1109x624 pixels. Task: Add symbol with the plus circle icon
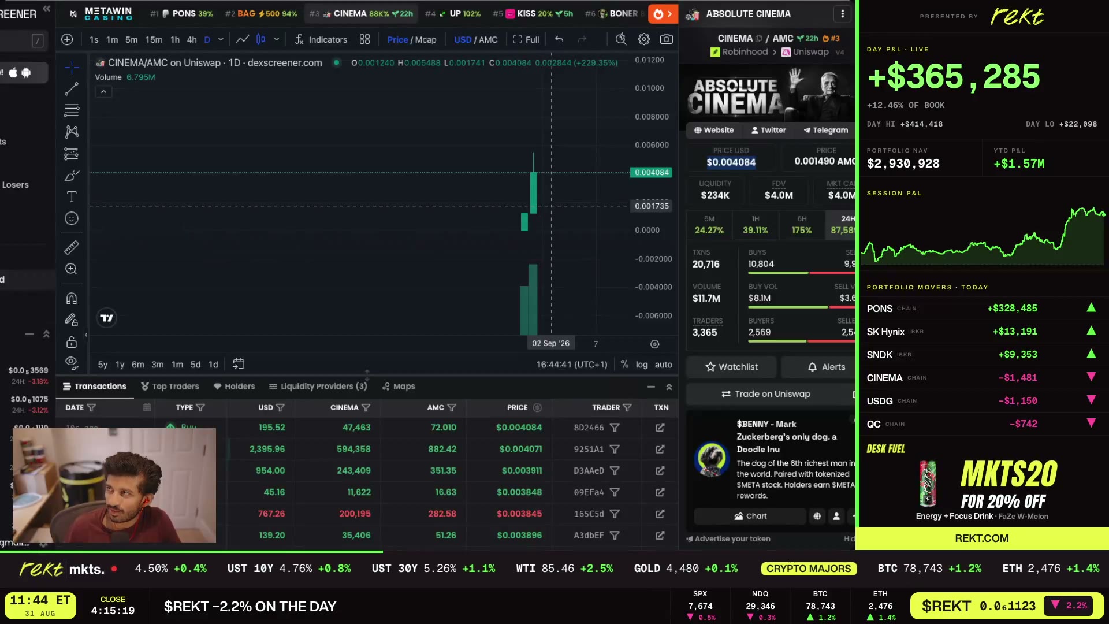pyautogui.click(x=67, y=39)
